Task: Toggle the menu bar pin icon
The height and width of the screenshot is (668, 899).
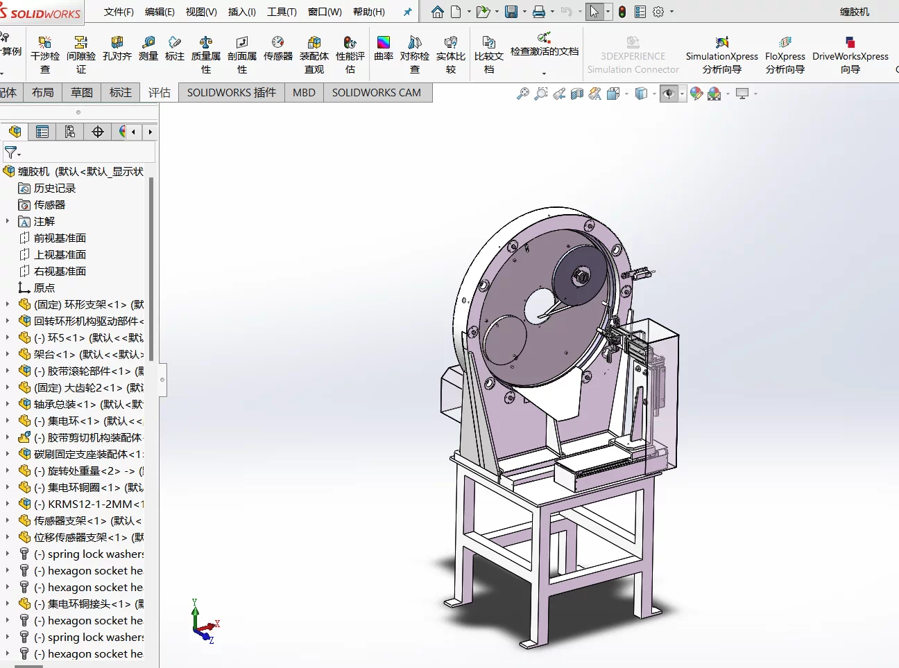Action: point(407,12)
